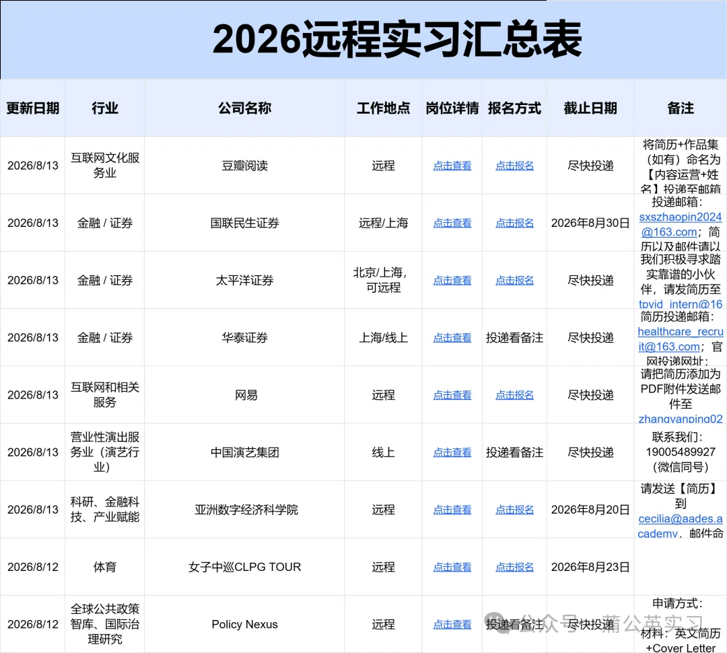Select the 豆瓣阅读 company cell

tap(244, 166)
